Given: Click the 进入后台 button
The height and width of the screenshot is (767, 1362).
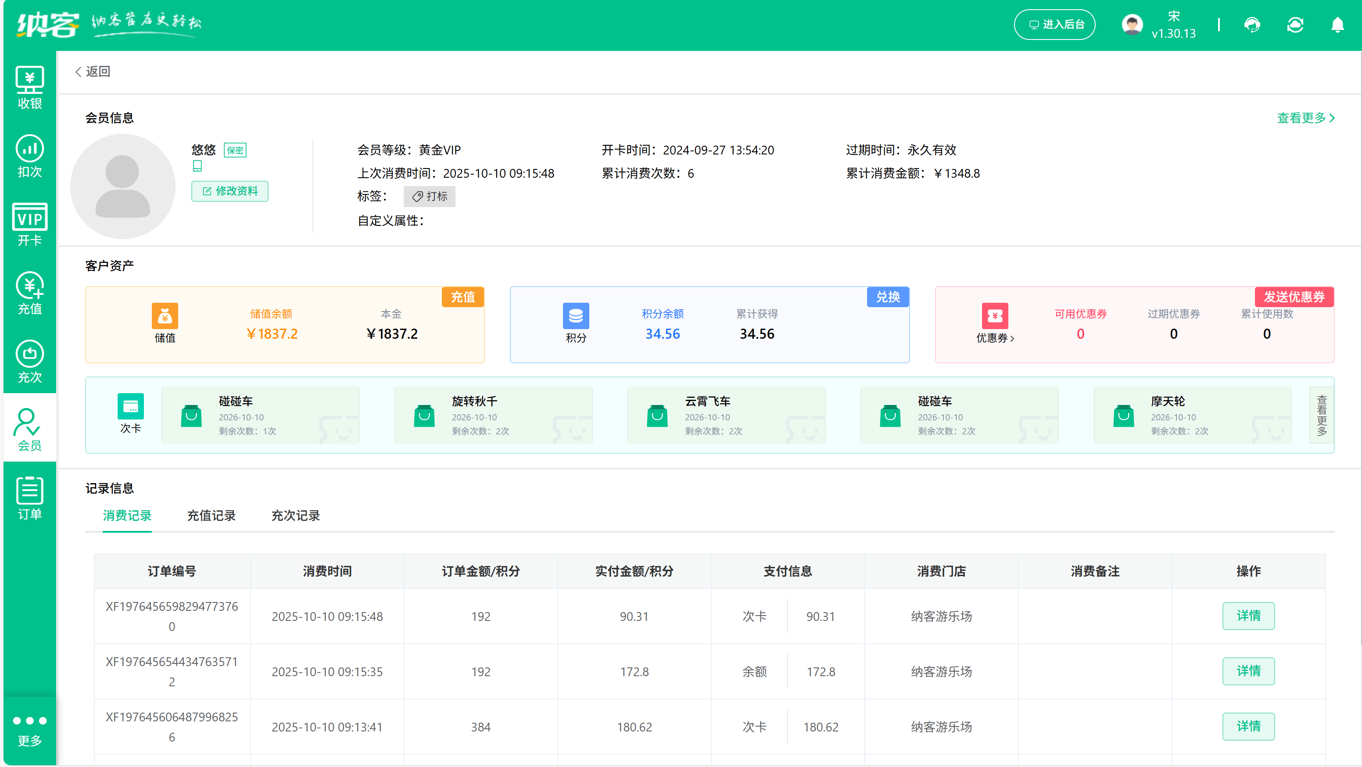Looking at the screenshot, I should [1054, 24].
